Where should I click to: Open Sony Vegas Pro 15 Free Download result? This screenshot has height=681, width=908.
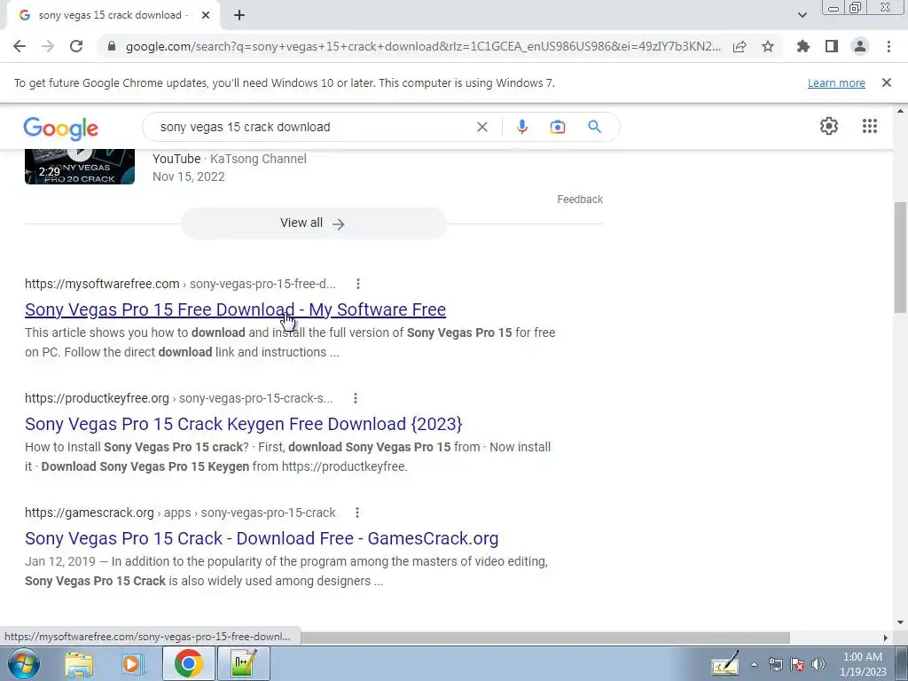tap(235, 309)
